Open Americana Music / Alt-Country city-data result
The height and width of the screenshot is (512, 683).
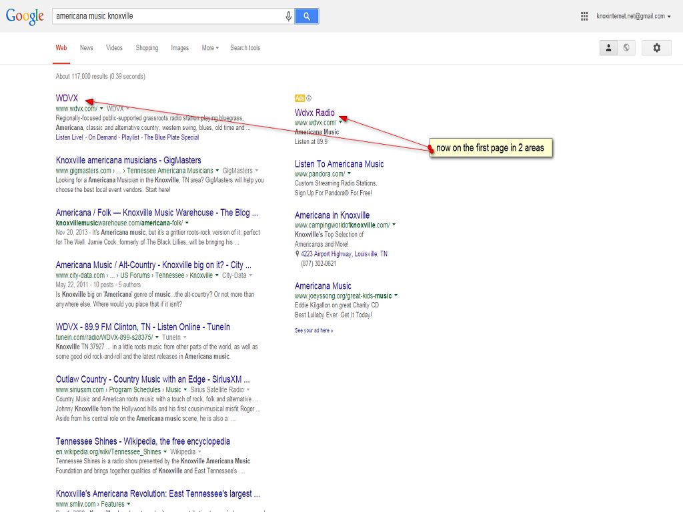point(153,265)
